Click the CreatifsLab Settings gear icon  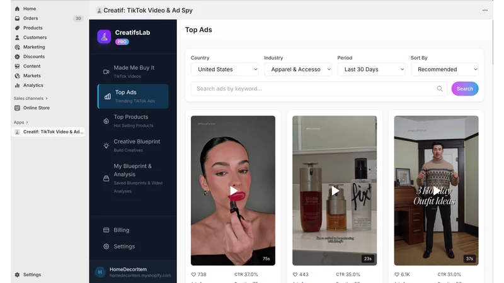coord(106,247)
